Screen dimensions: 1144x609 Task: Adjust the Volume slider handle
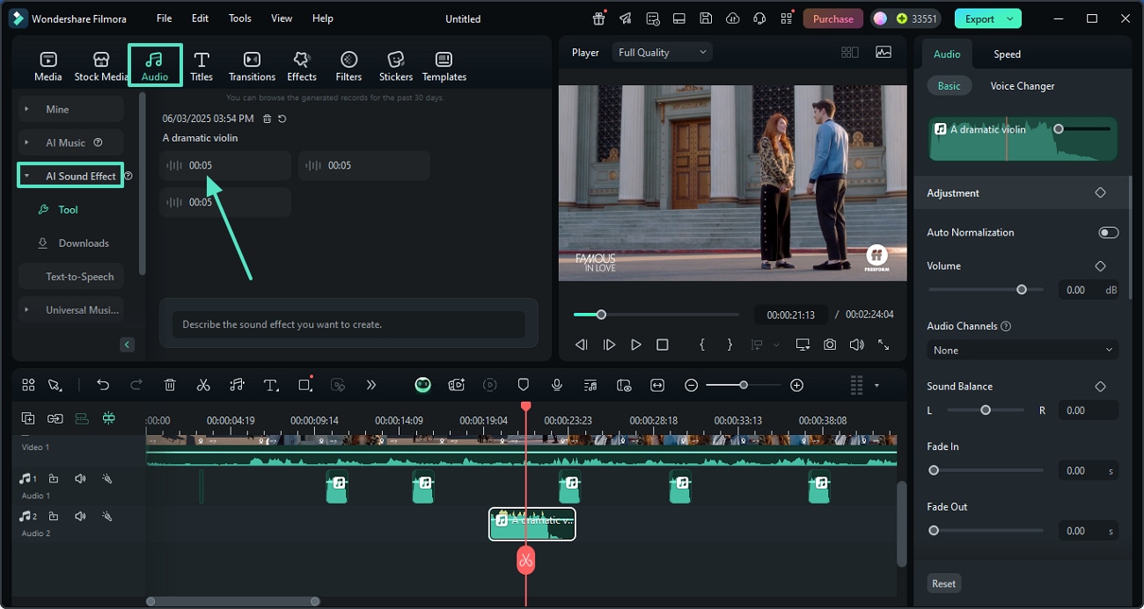[x=1022, y=289]
